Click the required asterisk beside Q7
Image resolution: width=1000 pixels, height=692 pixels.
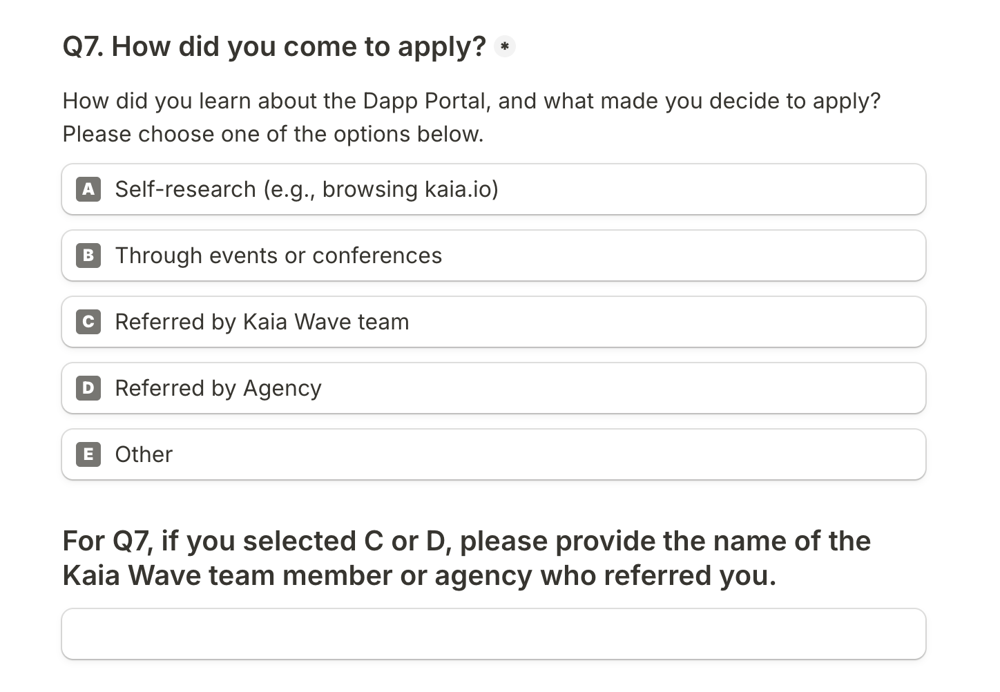[x=505, y=47]
